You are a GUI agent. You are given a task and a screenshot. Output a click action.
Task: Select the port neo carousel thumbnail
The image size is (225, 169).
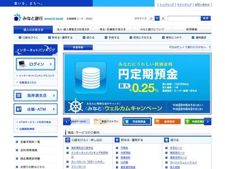click(x=80, y=121)
